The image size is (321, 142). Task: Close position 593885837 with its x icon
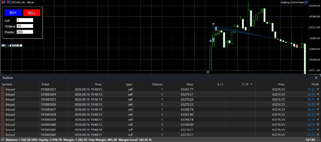(318, 109)
